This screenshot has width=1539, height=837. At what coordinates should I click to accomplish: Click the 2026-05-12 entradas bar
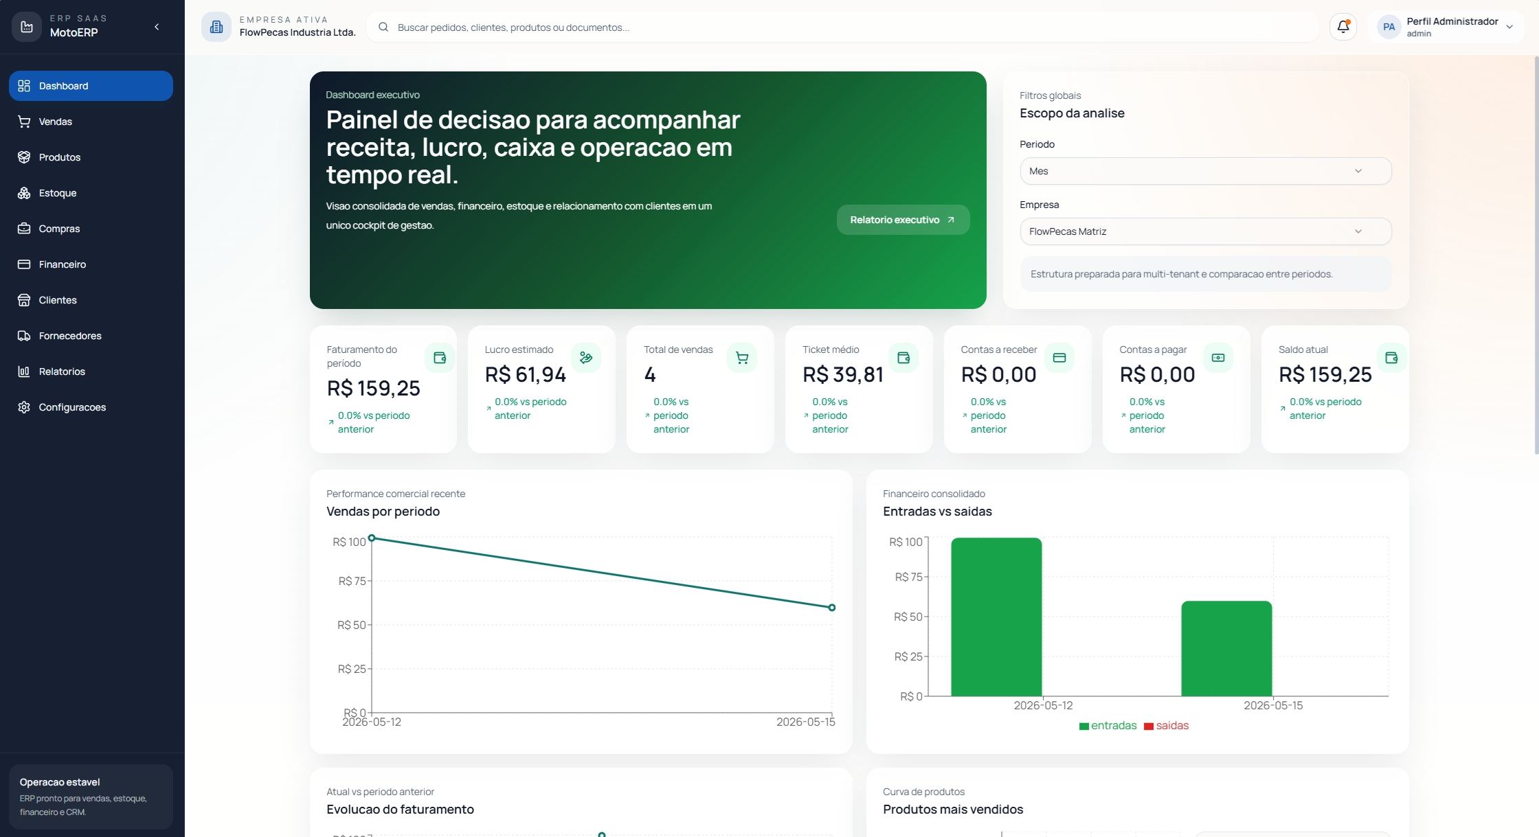tap(996, 617)
